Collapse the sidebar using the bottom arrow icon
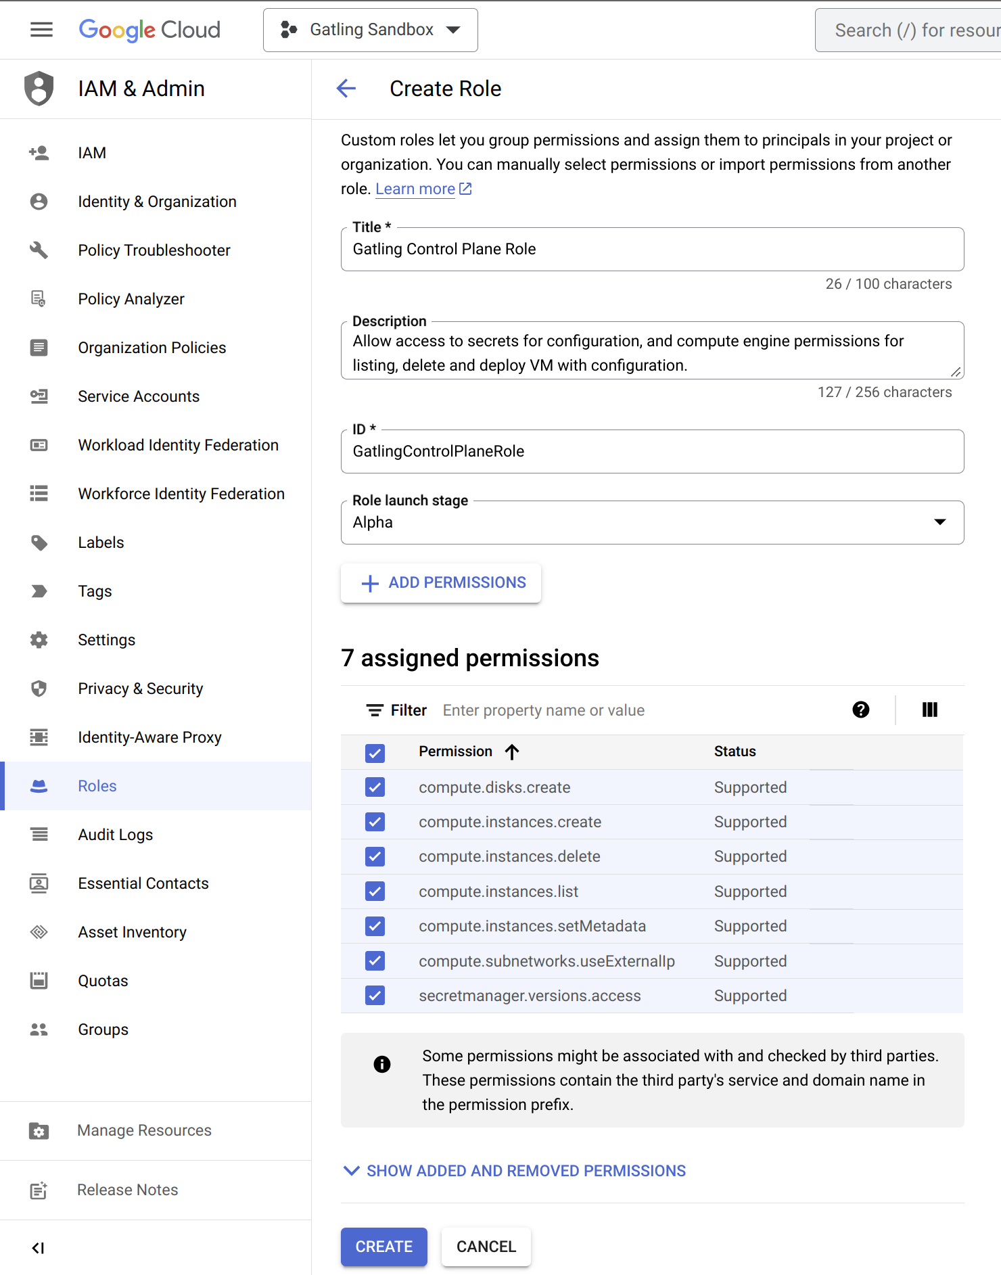Viewport: 1001px width, 1275px height. pyautogui.click(x=39, y=1248)
